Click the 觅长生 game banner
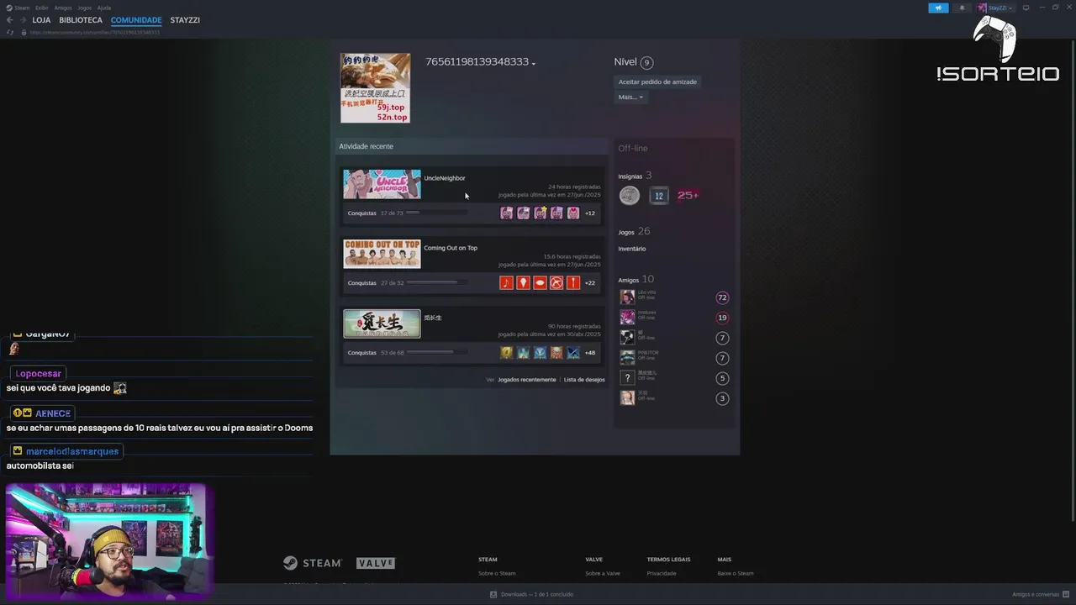 point(382,324)
